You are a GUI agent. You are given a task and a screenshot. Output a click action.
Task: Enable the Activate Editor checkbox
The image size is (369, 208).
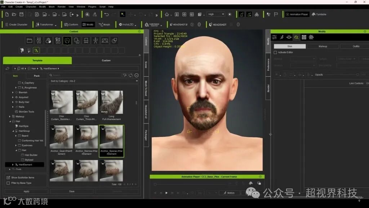[275, 52]
